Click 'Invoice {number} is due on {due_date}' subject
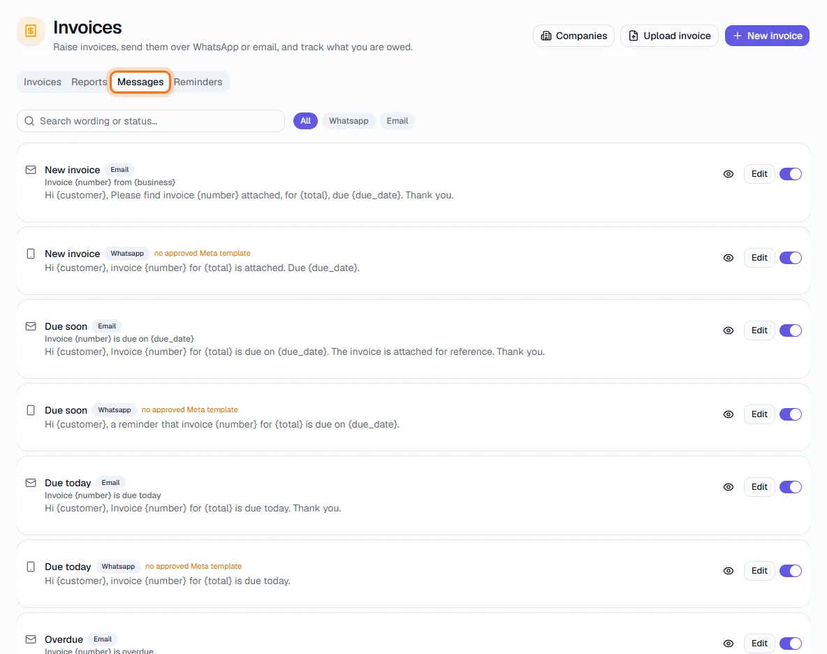 [119, 339]
